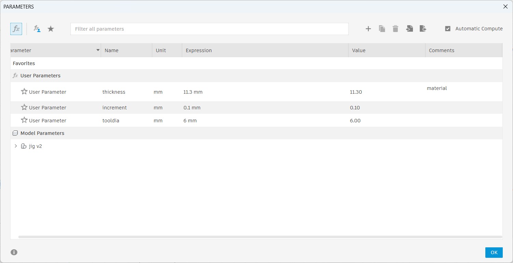This screenshot has height=263, width=513.
Task: Sort by the Value column header
Action: click(387, 50)
